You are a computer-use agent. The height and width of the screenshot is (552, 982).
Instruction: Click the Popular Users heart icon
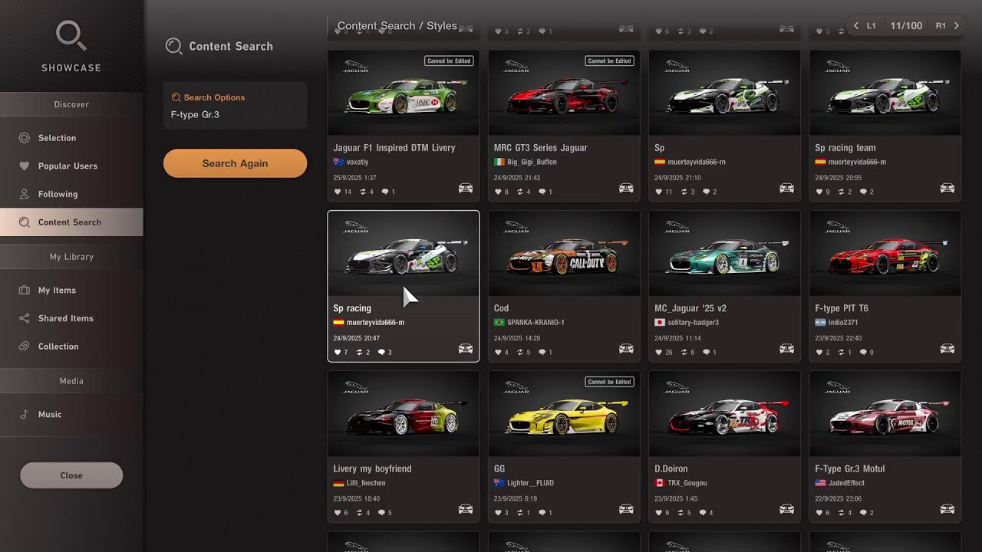click(25, 166)
